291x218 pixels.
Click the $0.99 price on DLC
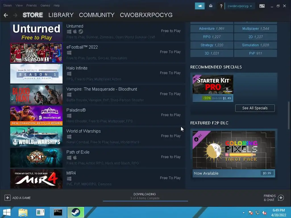click(x=267, y=173)
